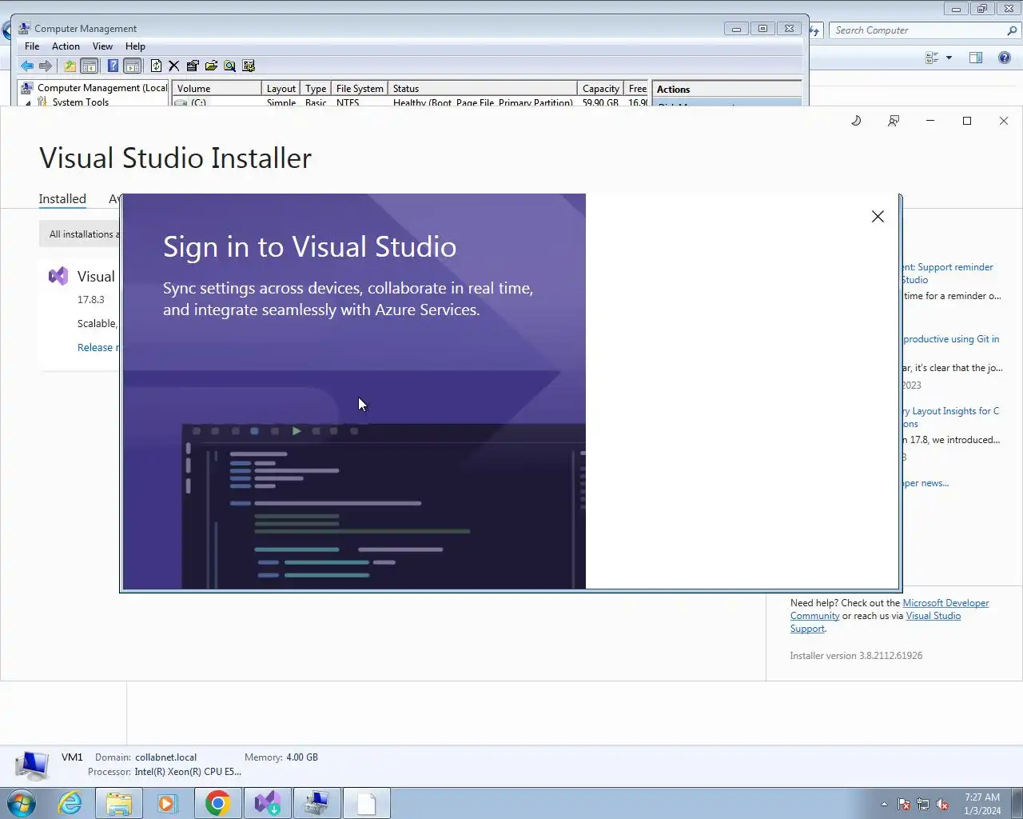Viewport: 1023px width, 819px height.
Task: Click the developer news... link
Action: pos(925,483)
